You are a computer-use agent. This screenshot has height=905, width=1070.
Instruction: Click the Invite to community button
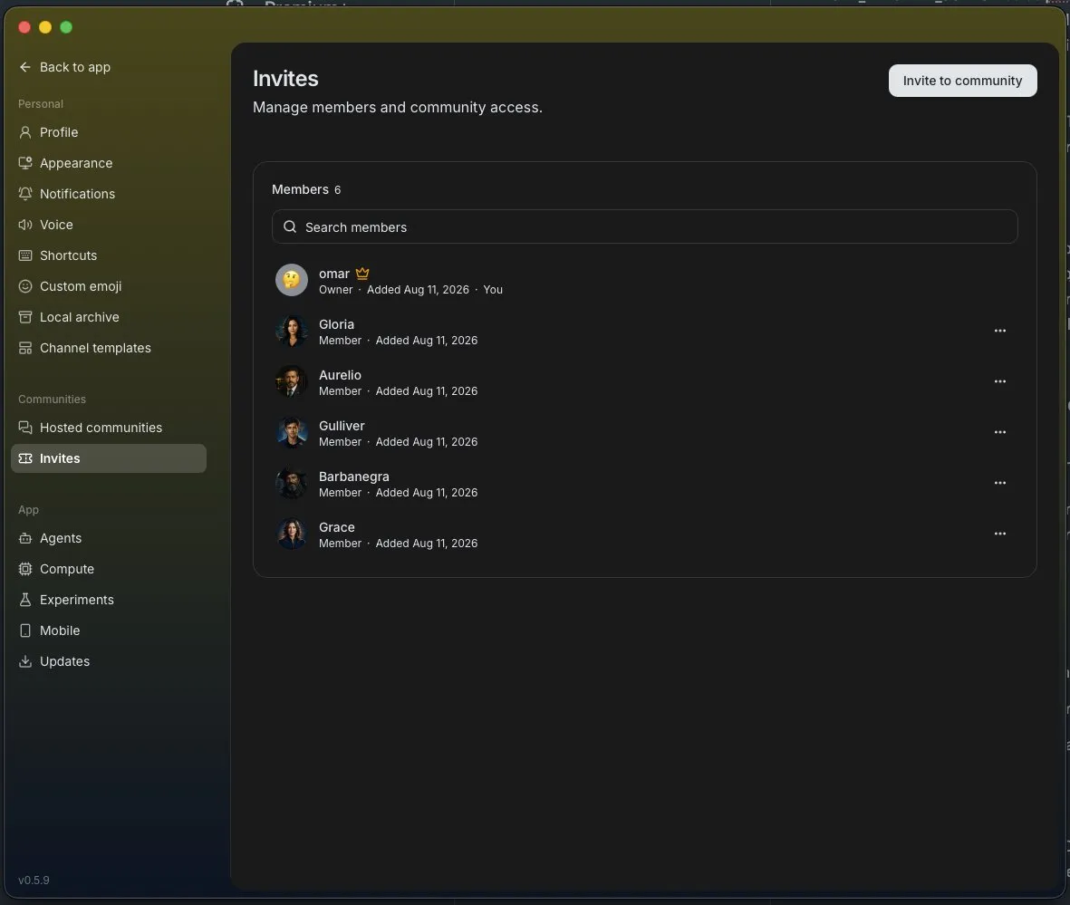(962, 81)
